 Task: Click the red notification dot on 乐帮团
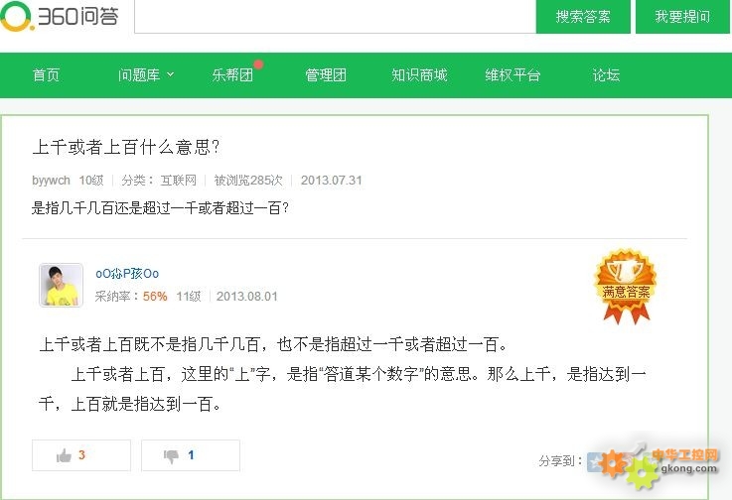pos(258,63)
